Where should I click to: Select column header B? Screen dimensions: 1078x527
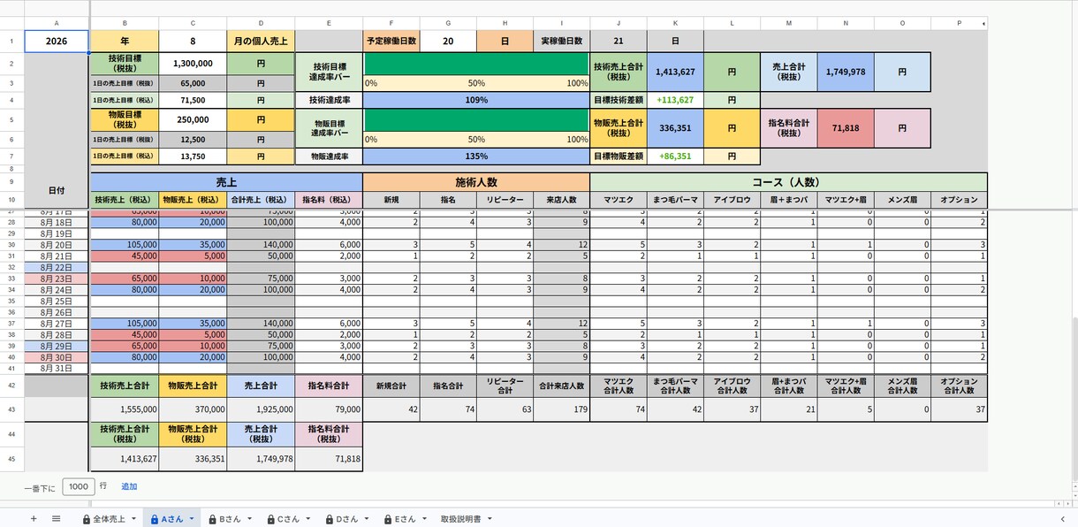(x=125, y=22)
